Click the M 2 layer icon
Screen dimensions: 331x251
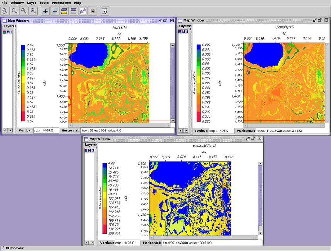coord(180,32)
